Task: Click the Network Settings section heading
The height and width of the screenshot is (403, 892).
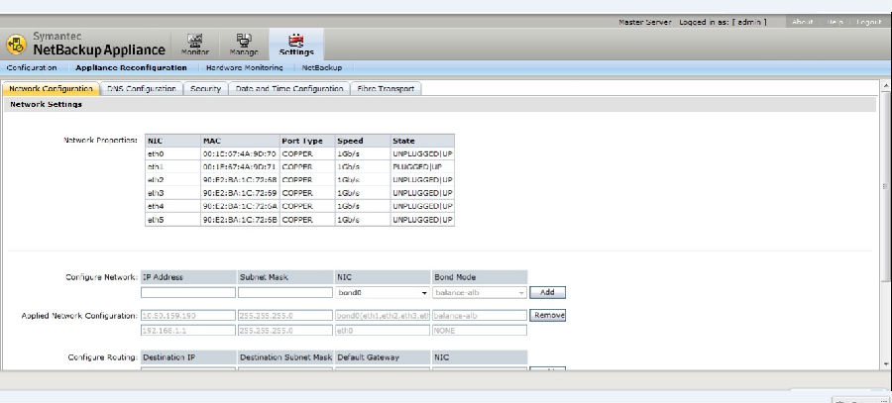Action: [46, 105]
